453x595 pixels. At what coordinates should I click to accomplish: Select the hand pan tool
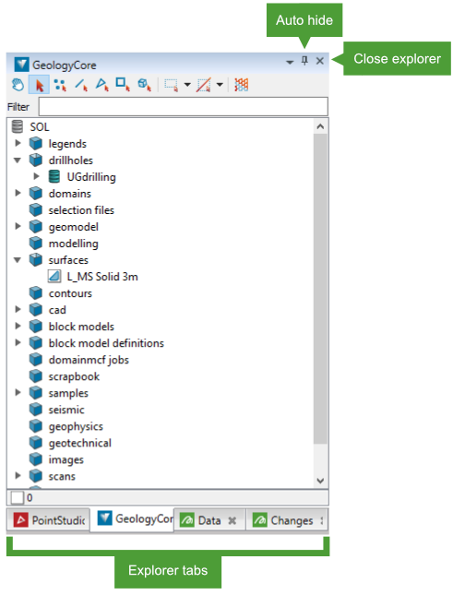pyautogui.click(x=18, y=85)
